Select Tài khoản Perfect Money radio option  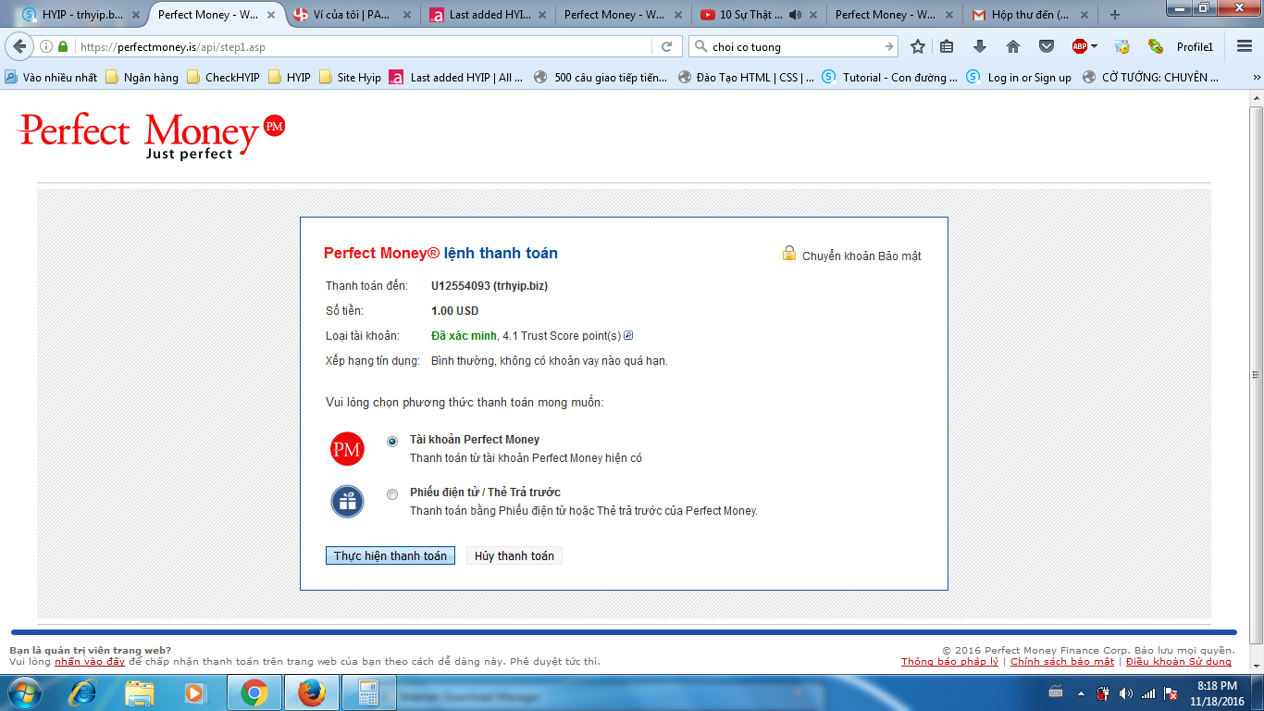tap(392, 442)
